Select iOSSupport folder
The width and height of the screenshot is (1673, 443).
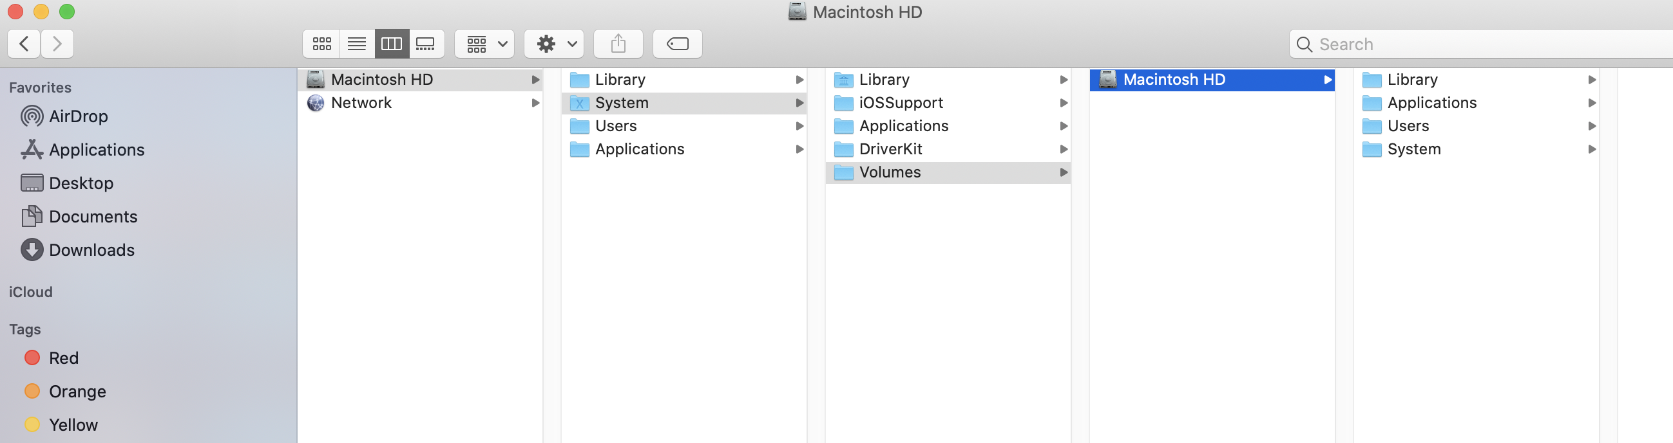948,102
